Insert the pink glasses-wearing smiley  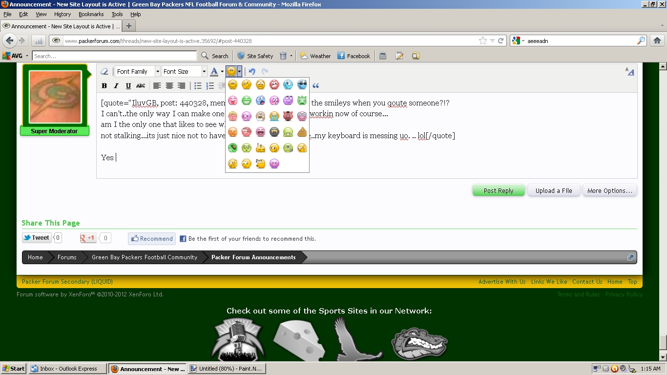[302, 116]
